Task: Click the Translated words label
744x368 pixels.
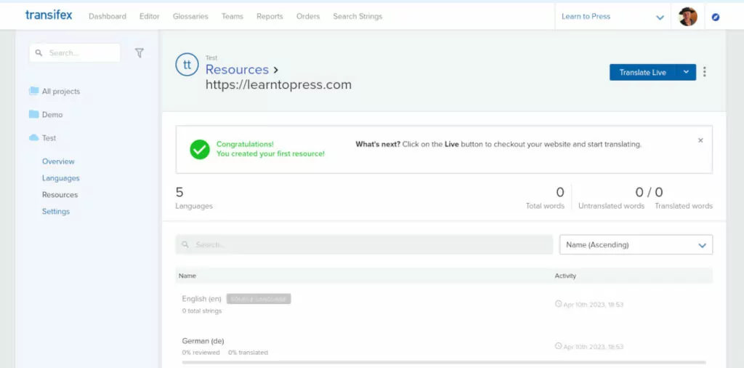Action: point(684,206)
